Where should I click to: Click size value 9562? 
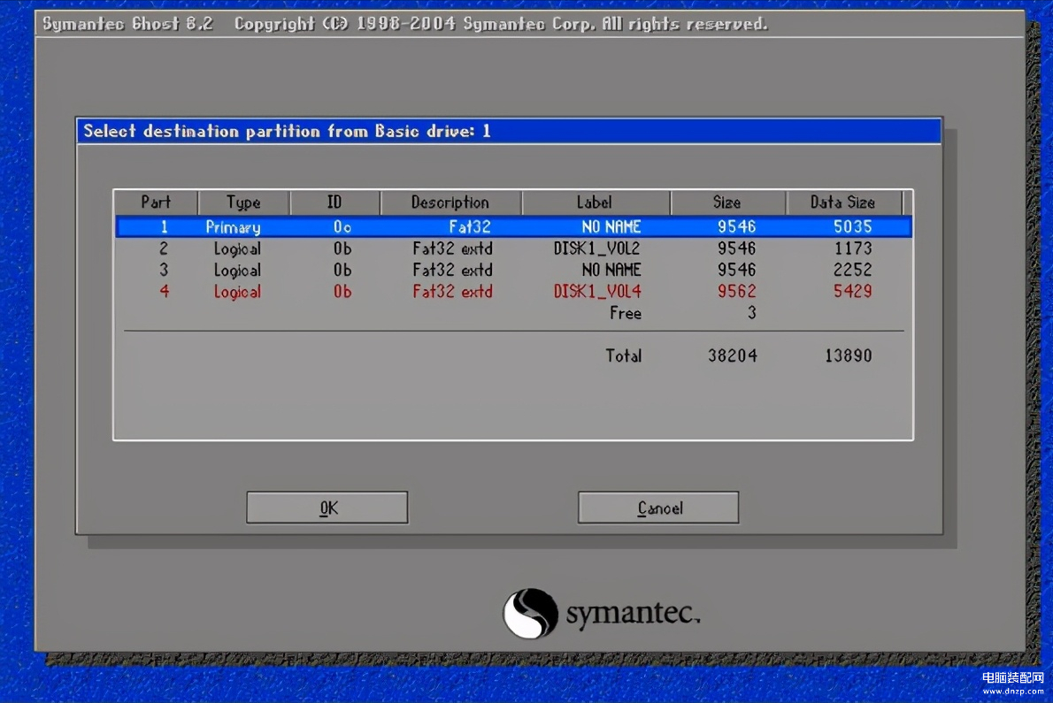737,292
